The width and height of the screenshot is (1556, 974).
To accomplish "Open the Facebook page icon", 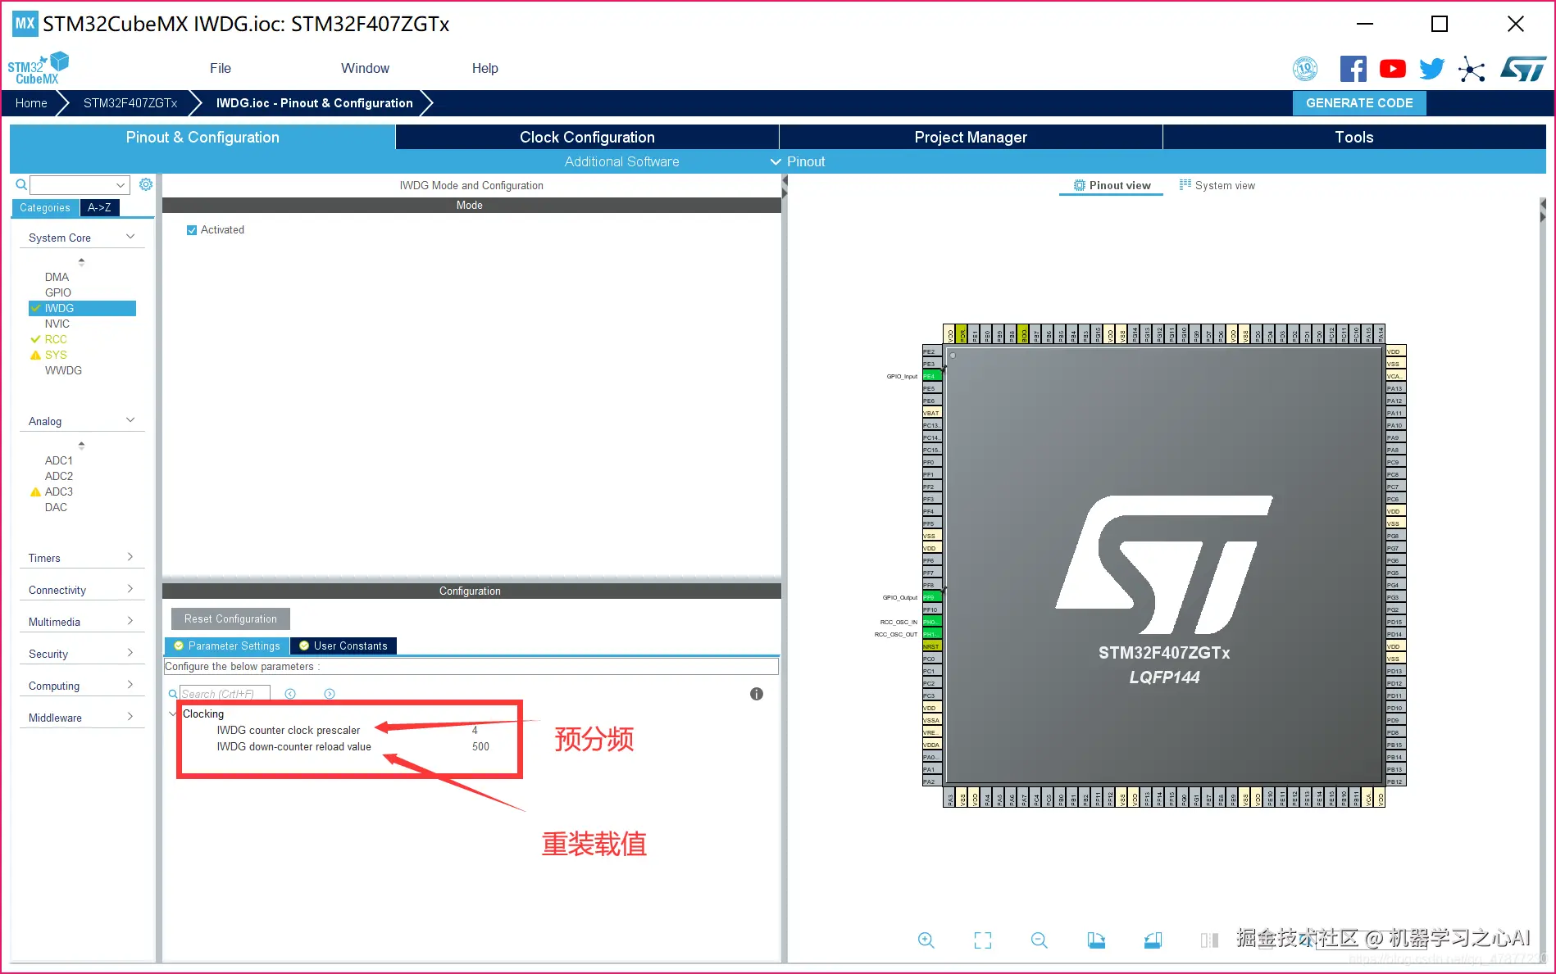I will [1354, 69].
